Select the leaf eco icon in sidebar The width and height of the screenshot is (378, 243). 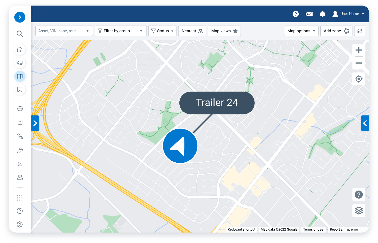point(20,164)
